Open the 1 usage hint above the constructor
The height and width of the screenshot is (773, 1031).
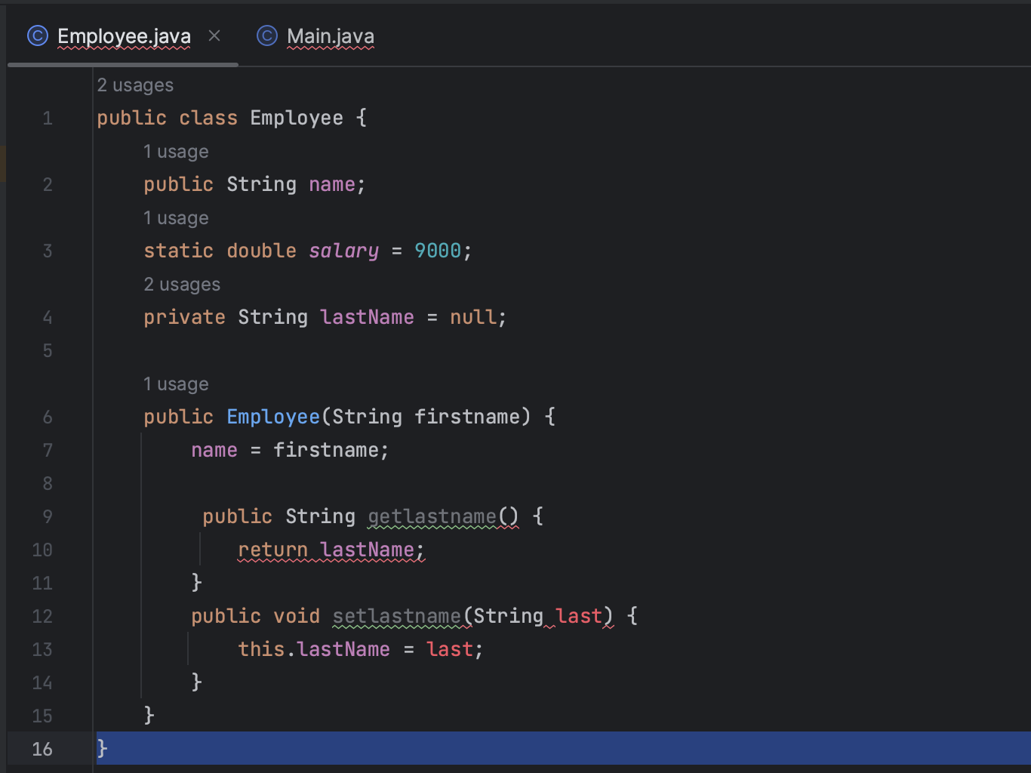pos(176,383)
